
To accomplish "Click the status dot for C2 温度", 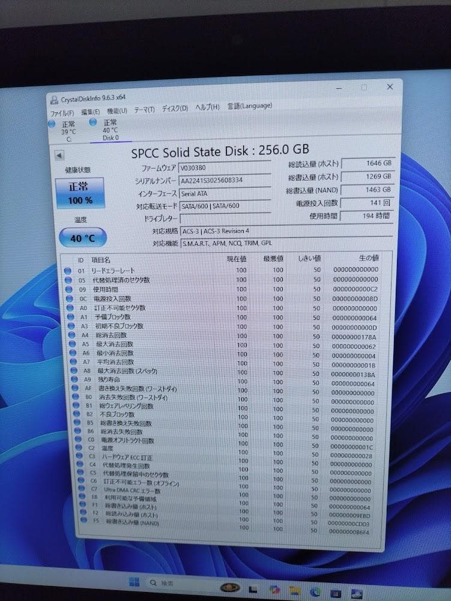I will tap(79, 448).
